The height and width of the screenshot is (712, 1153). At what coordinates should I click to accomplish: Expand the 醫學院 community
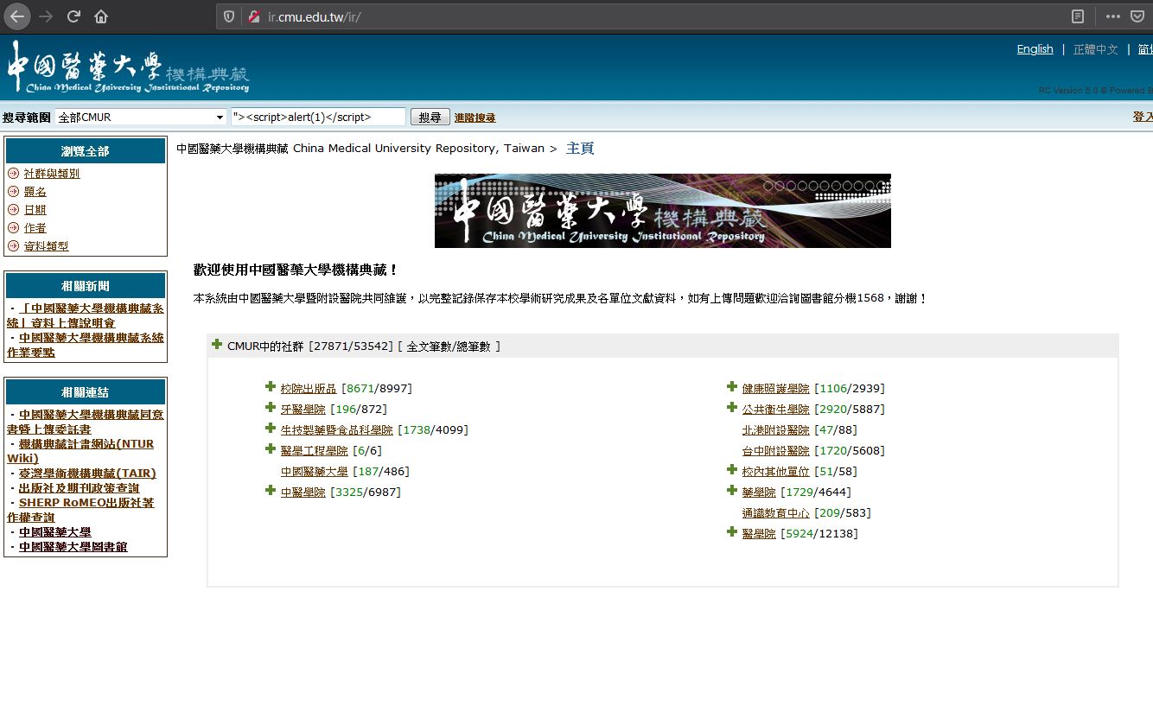pyautogui.click(x=732, y=532)
